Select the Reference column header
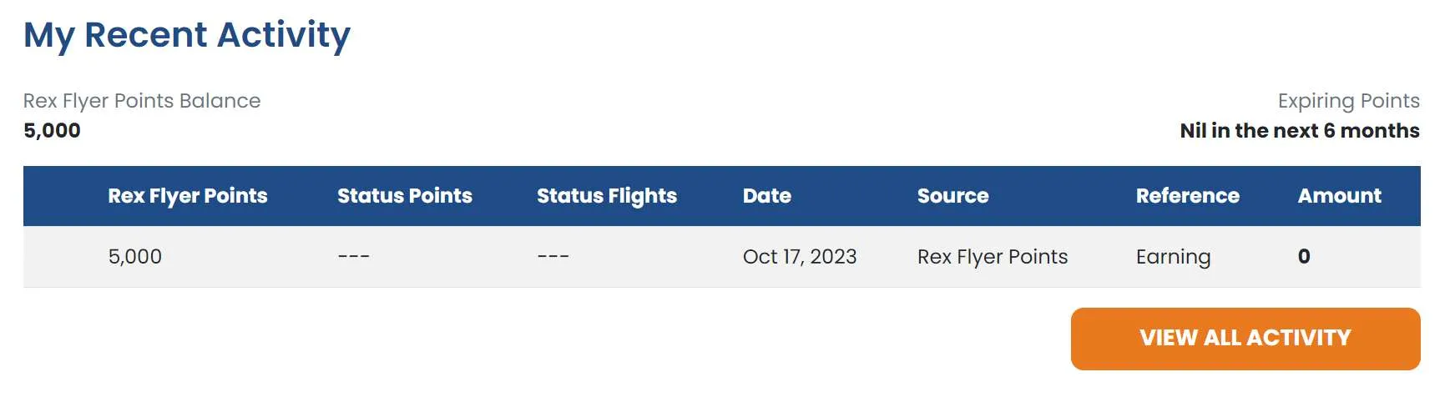This screenshot has height=397, width=1450. (1187, 196)
